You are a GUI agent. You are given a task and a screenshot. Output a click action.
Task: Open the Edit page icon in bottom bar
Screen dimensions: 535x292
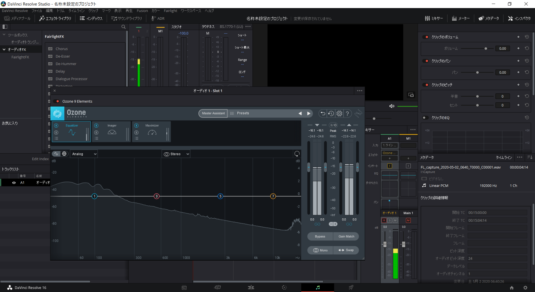pyautogui.click(x=251, y=287)
